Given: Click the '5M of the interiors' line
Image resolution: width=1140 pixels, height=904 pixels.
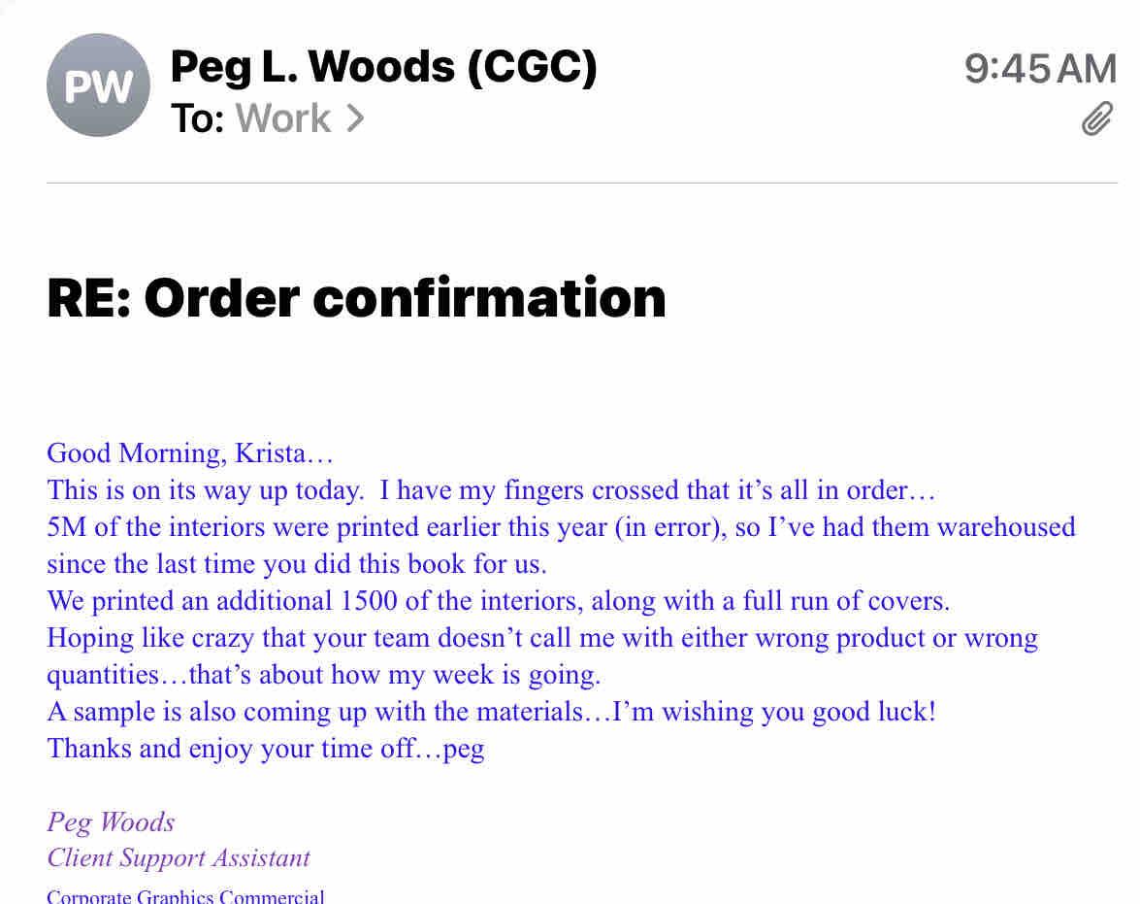Looking at the screenshot, I should (561, 527).
